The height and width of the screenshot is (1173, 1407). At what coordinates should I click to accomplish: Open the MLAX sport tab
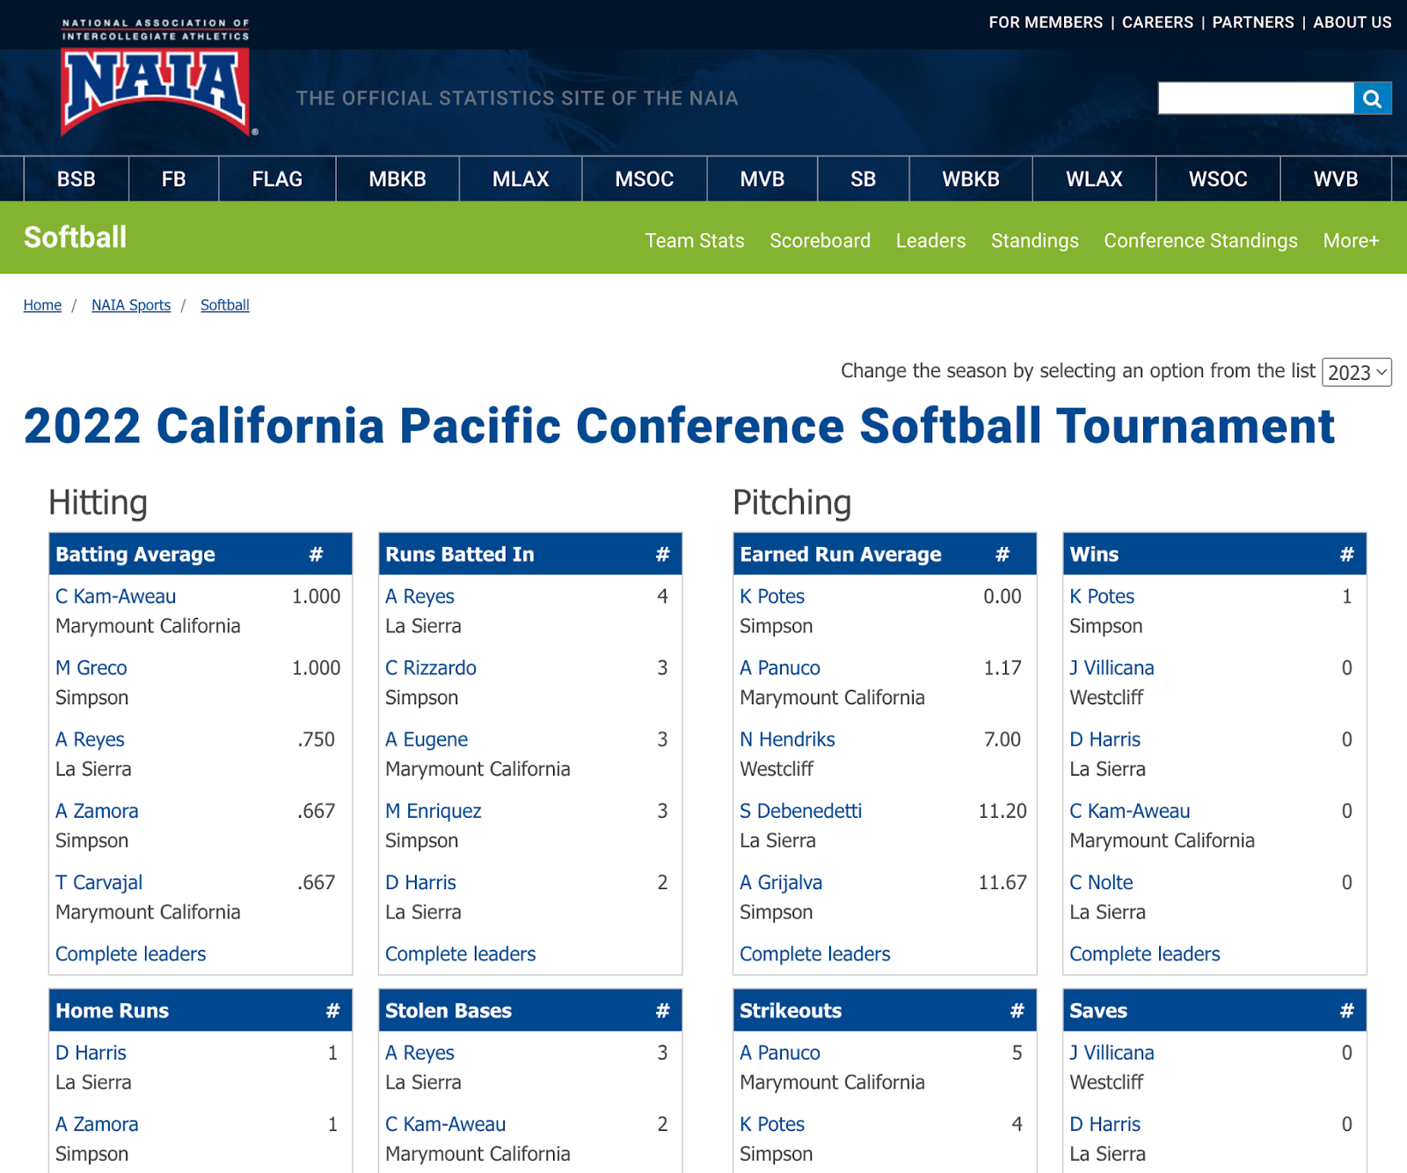[521, 179]
